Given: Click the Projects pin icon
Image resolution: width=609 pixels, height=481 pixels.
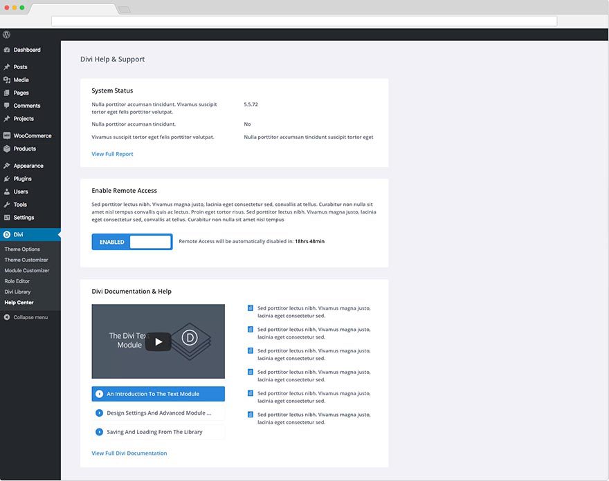Looking at the screenshot, I should pyautogui.click(x=7, y=119).
